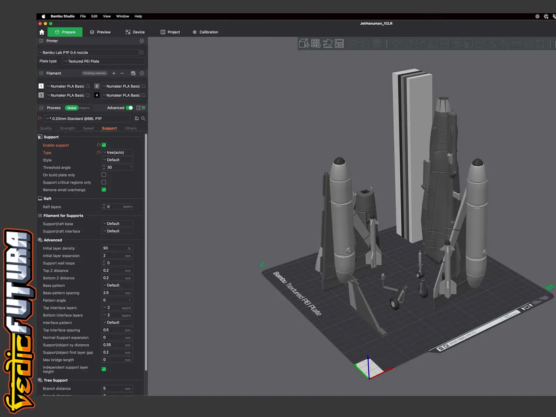This screenshot has height=417, width=556.
Task: Click the Add object cube icon
Action: coord(304,43)
